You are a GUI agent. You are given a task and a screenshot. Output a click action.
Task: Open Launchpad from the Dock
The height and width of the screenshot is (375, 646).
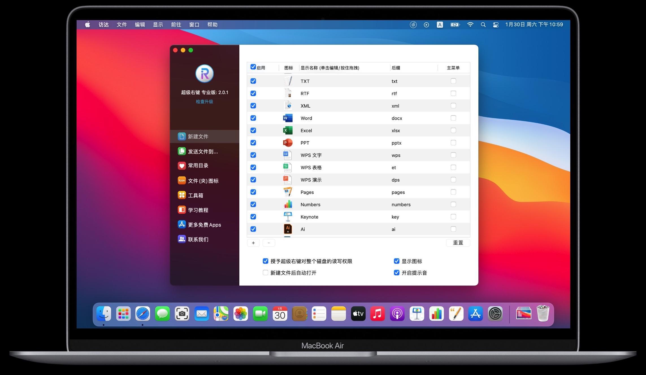coord(123,313)
